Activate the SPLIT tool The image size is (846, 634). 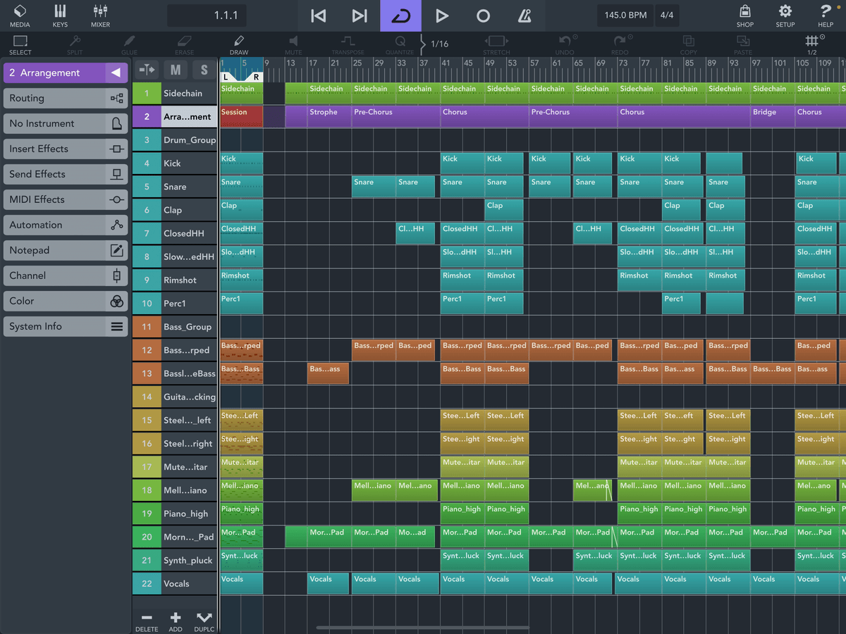(x=75, y=44)
